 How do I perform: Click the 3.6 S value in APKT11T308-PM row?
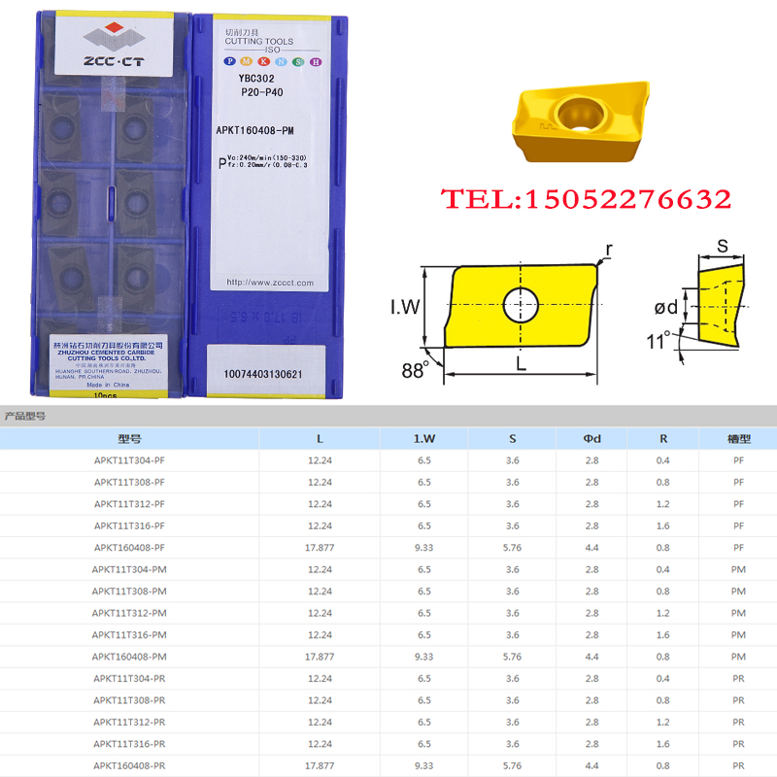(513, 591)
